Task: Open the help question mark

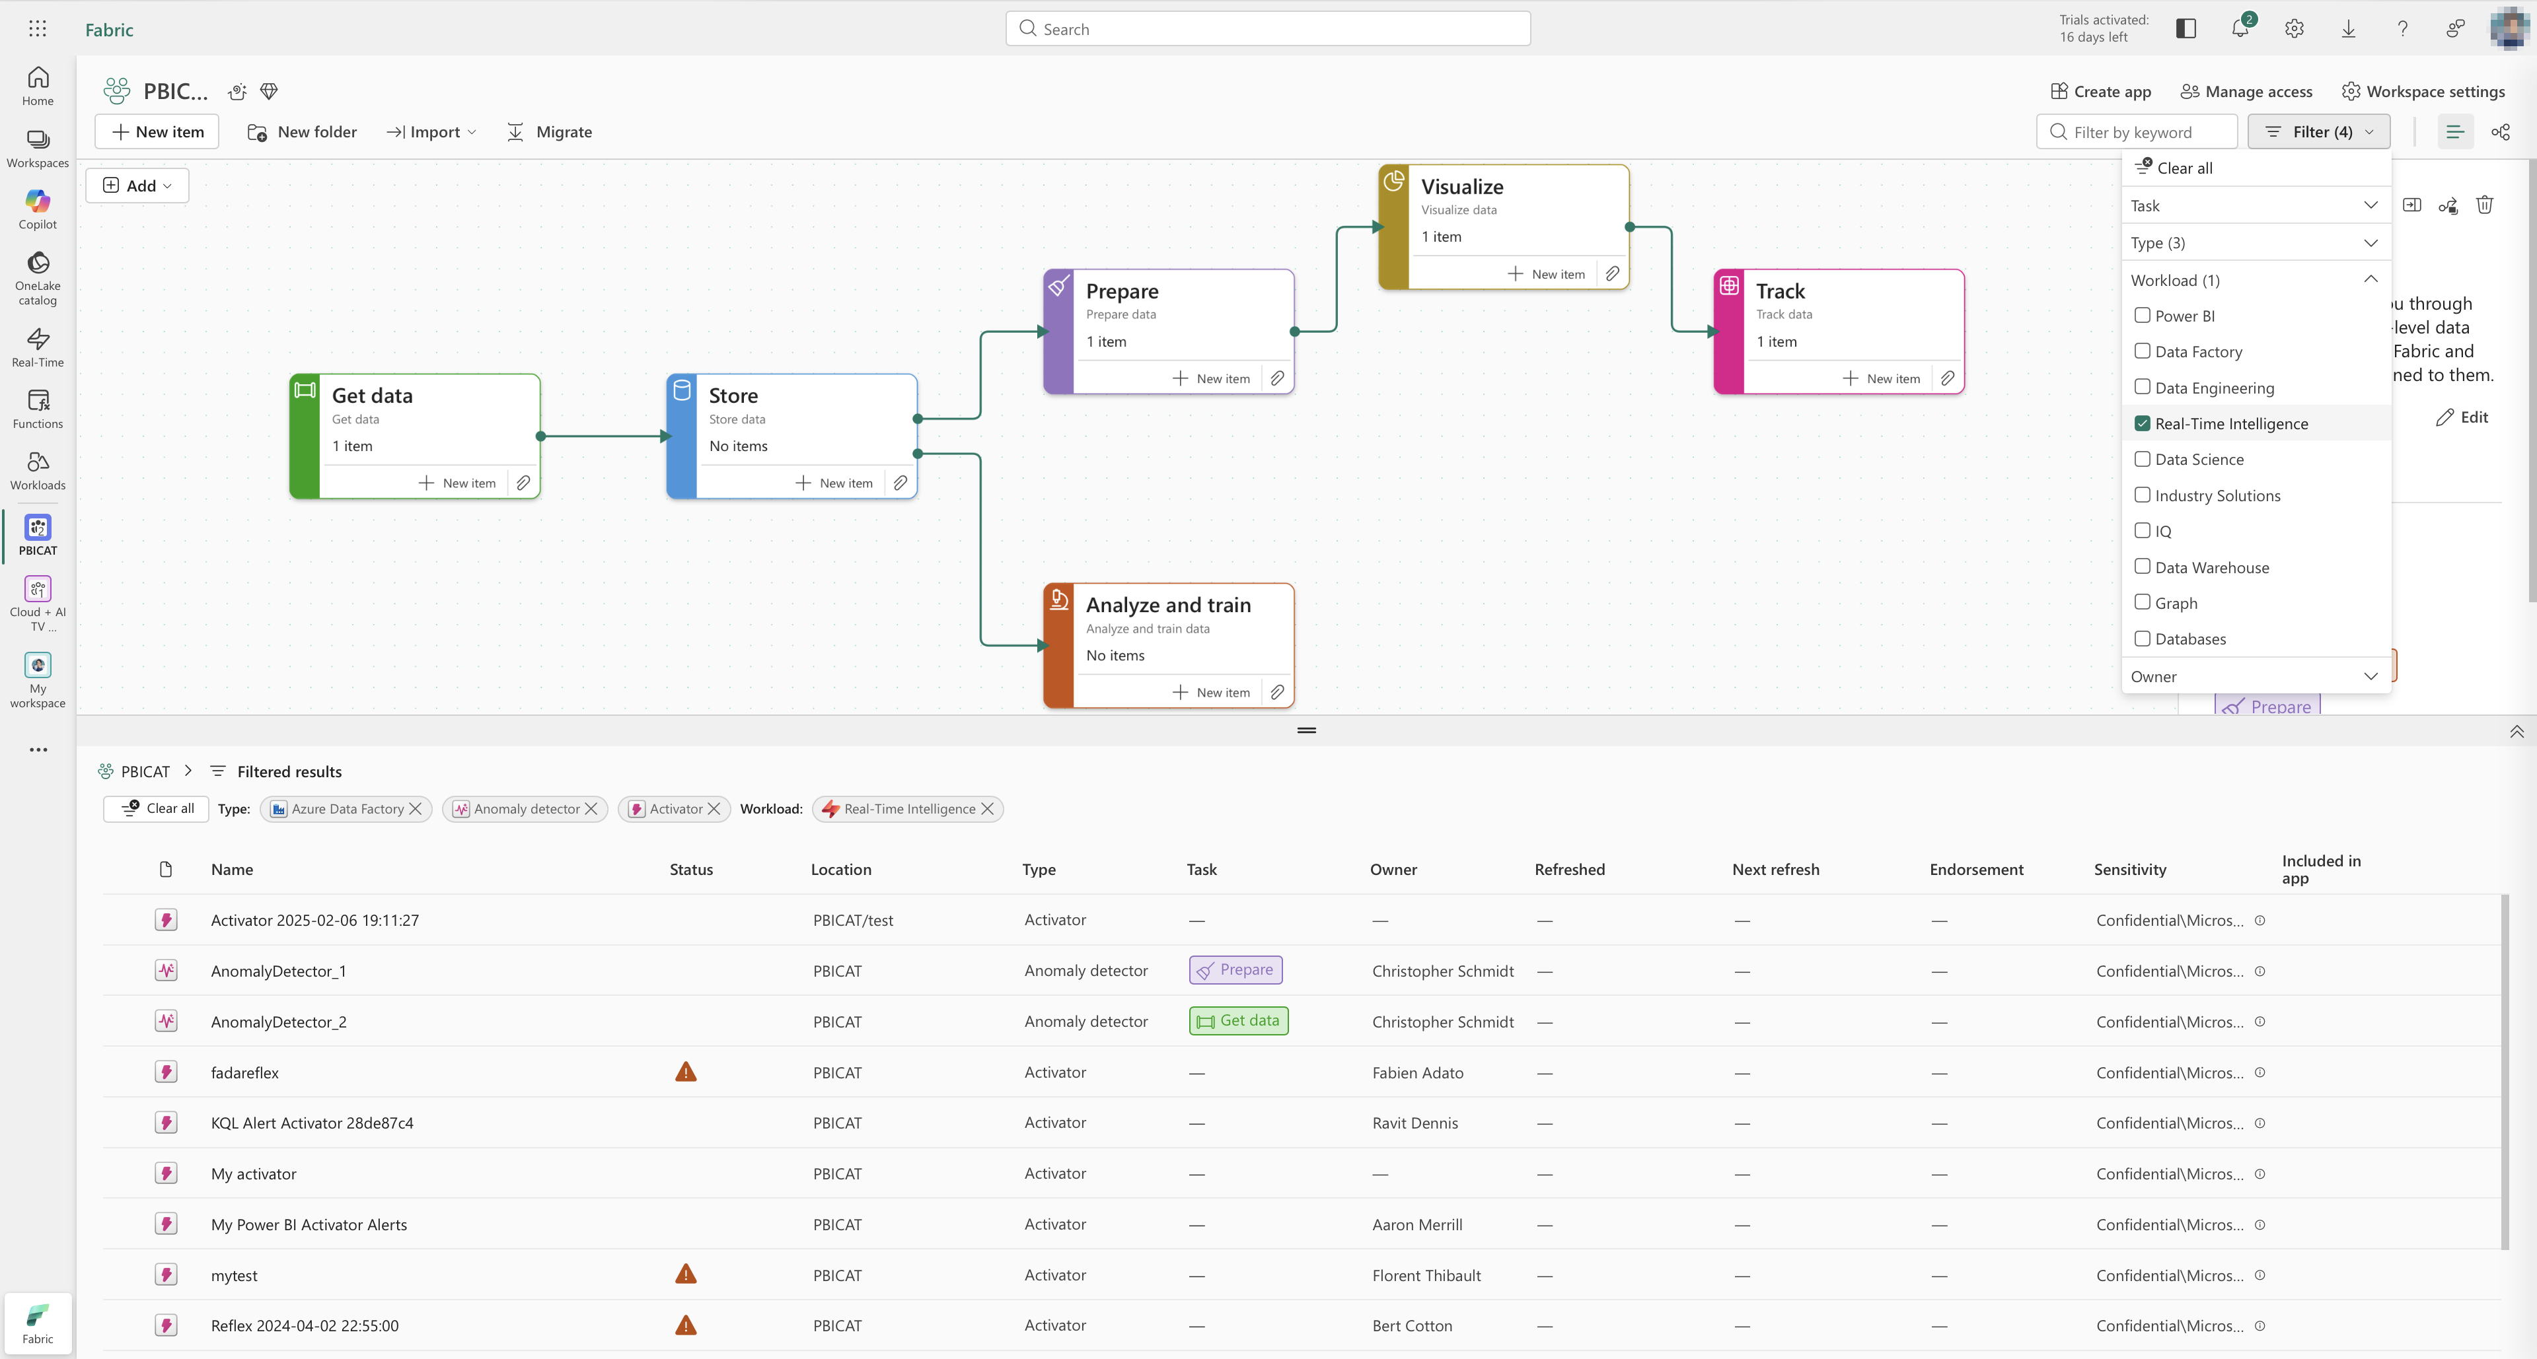Action: (x=2403, y=28)
